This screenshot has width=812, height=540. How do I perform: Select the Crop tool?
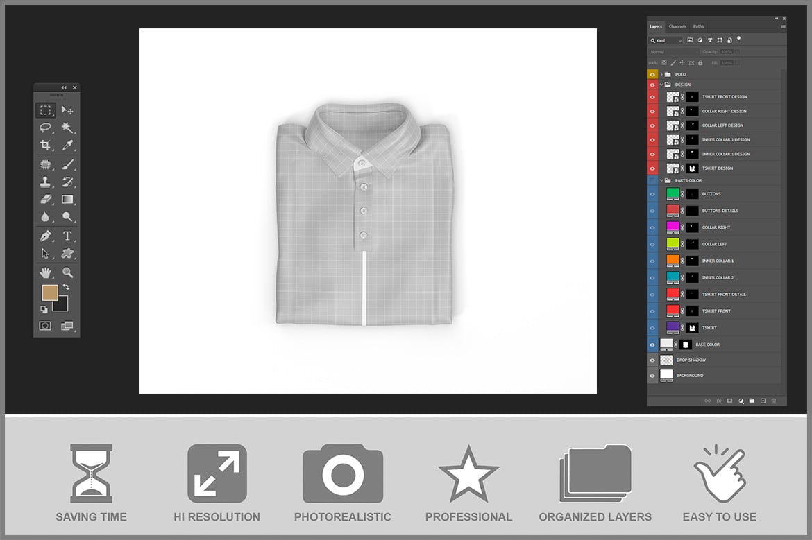click(x=46, y=145)
